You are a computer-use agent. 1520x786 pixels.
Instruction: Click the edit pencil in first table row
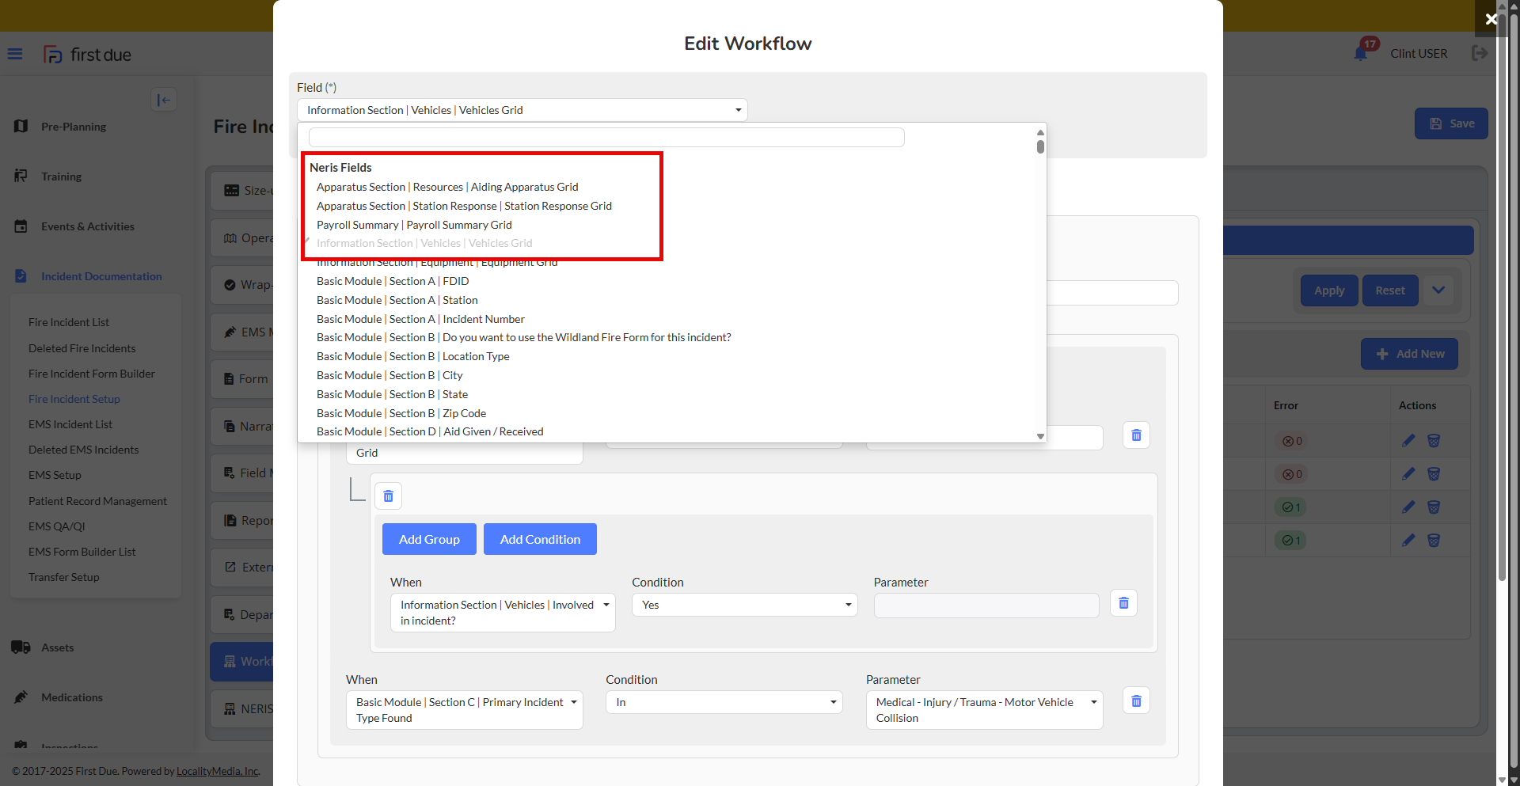click(x=1408, y=441)
